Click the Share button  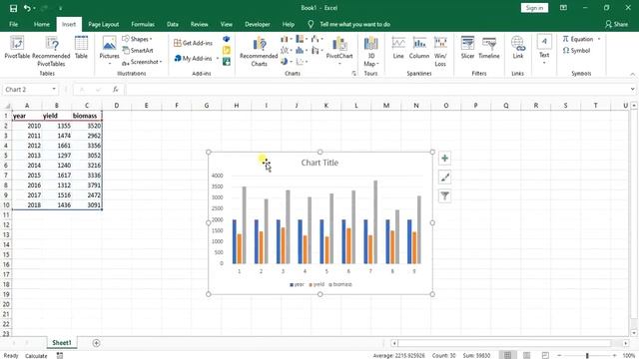617,24
